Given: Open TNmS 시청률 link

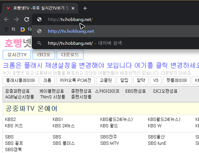Looking at the screenshot, I should click(x=53, y=97).
